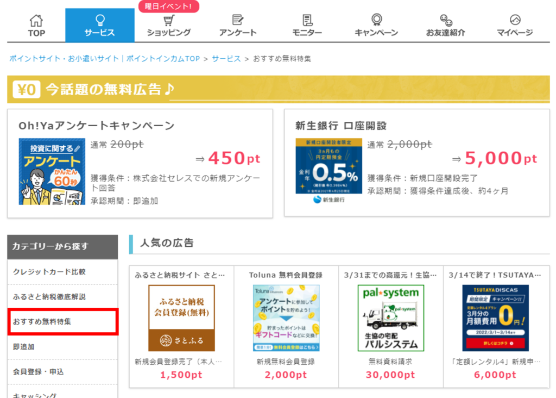Select 会員登録・申込 in the category list

pos(62,372)
